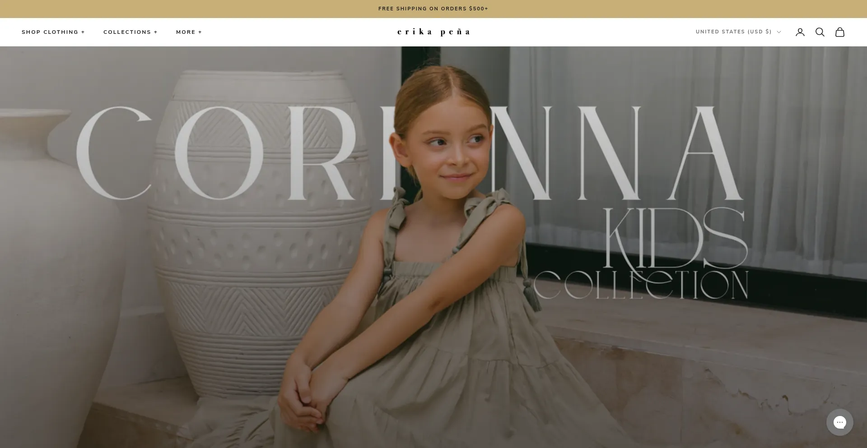Click the search magnifier icon
This screenshot has width=867, height=448.
(x=820, y=32)
